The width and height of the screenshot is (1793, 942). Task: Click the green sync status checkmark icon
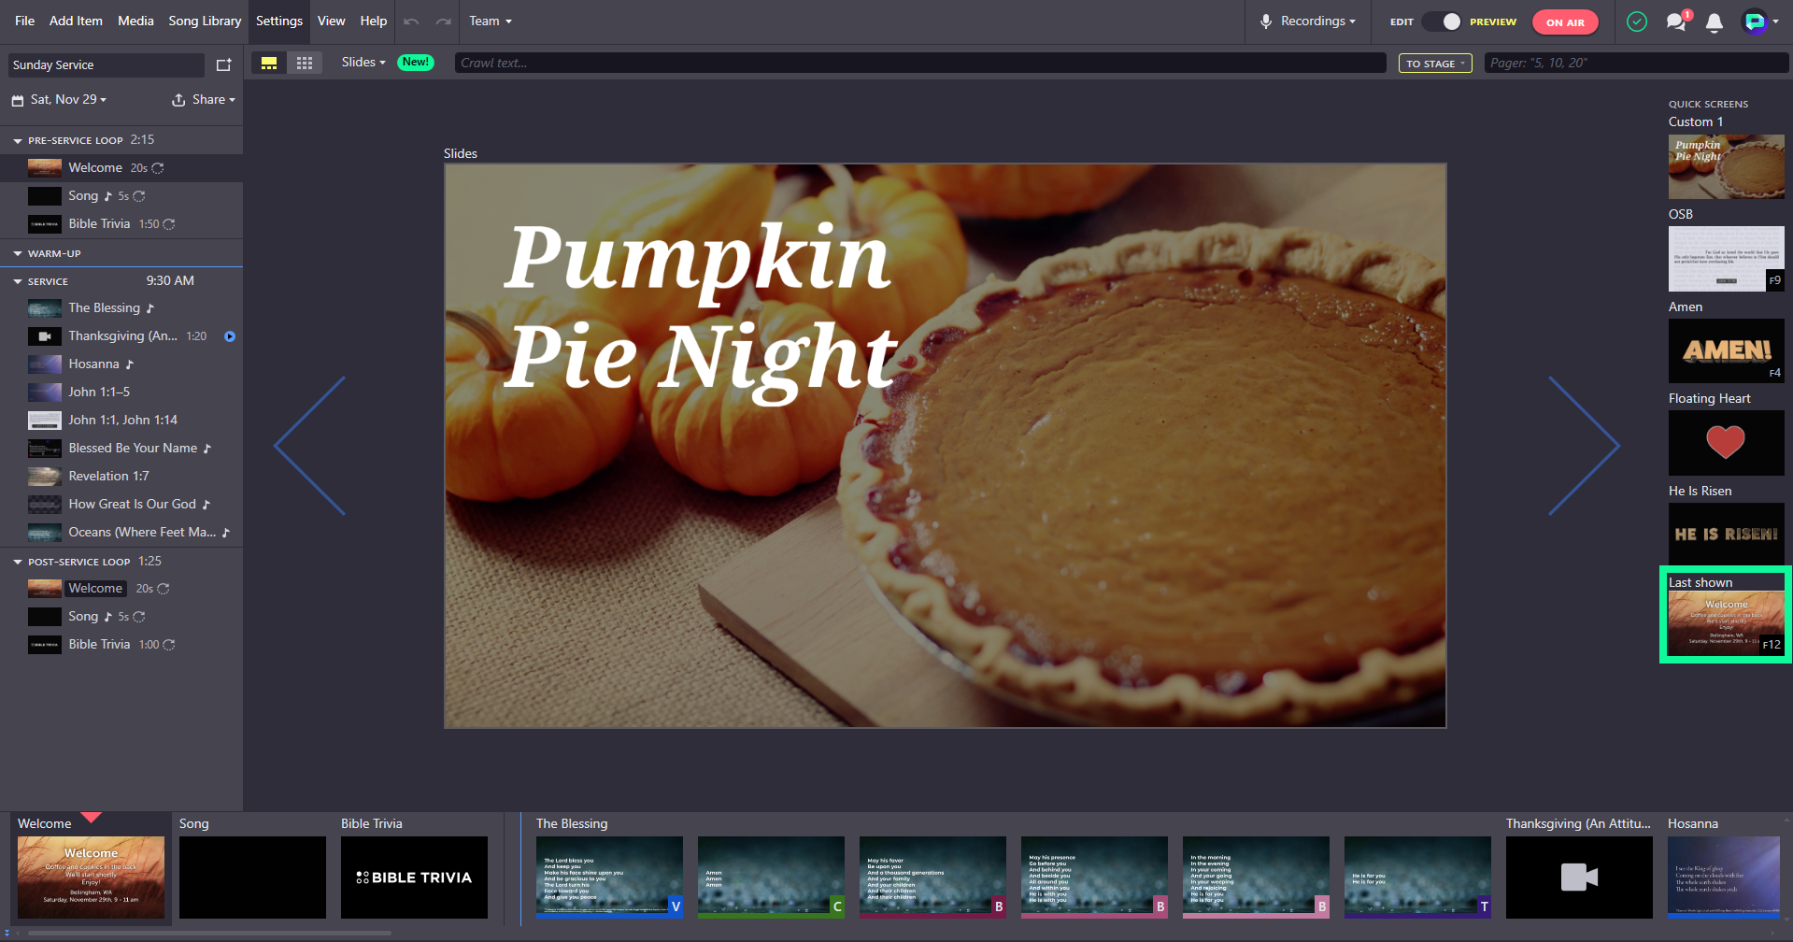(1636, 21)
